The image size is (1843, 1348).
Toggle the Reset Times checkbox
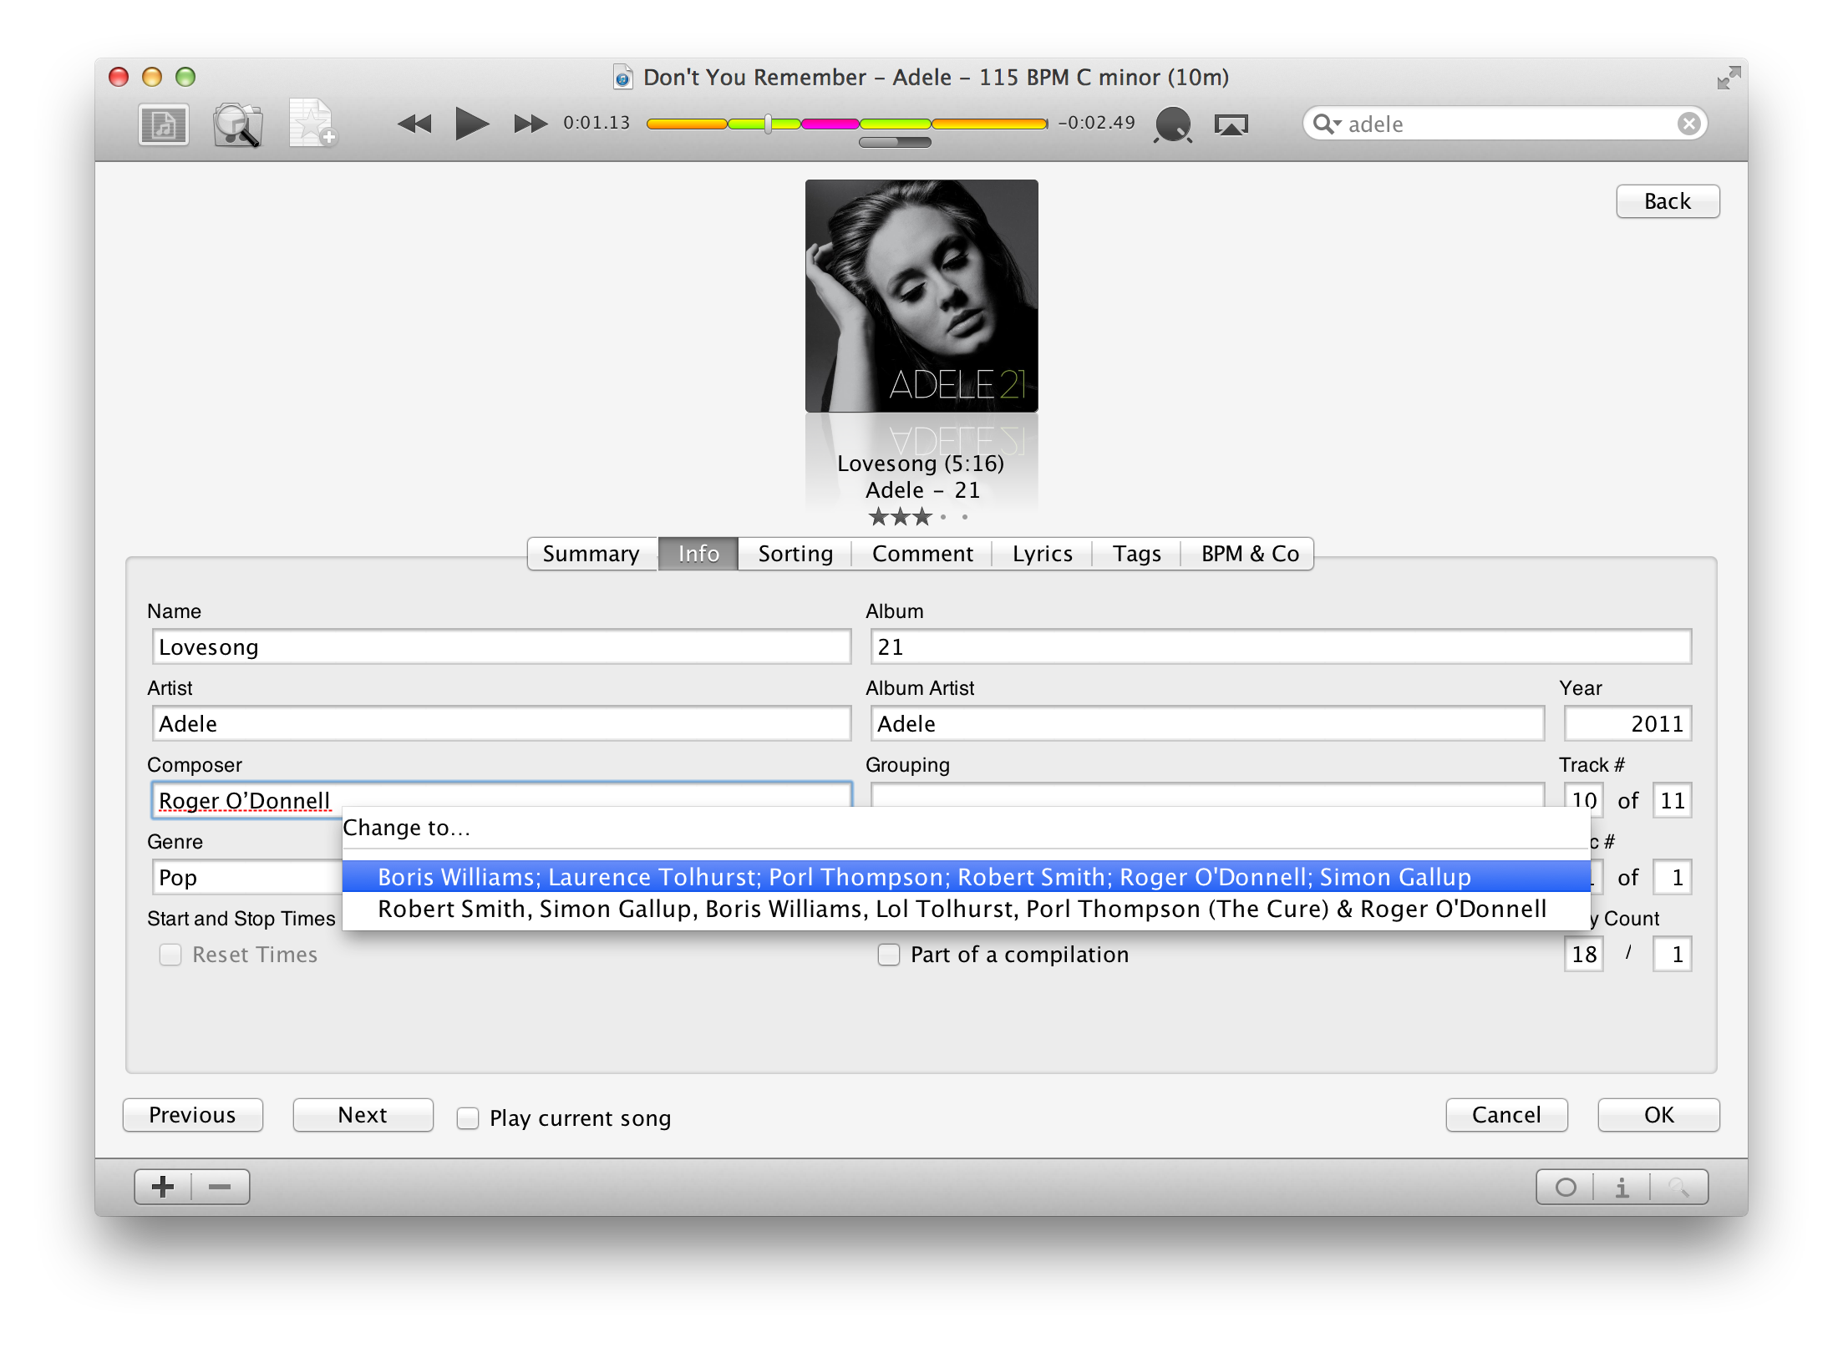[170, 955]
